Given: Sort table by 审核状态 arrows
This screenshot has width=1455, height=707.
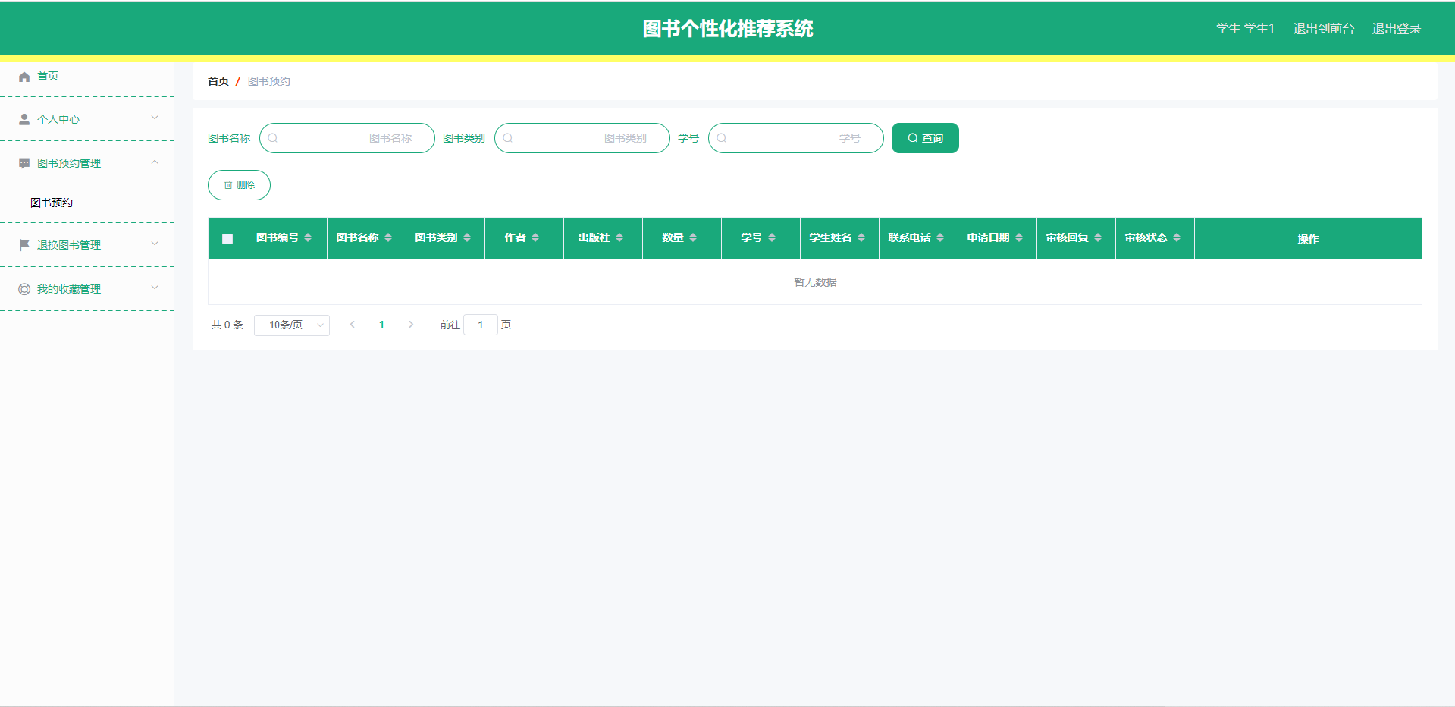Looking at the screenshot, I should tap(1177, 237).
